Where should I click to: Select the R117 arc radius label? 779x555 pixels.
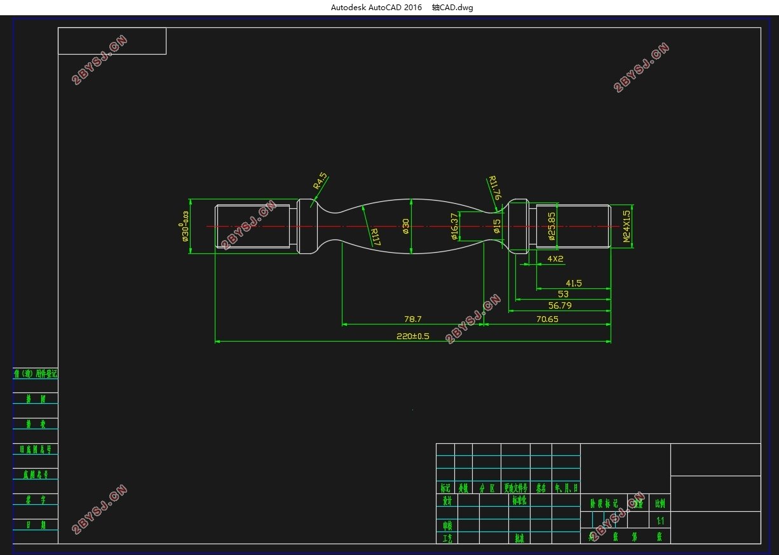click(374, 237)
